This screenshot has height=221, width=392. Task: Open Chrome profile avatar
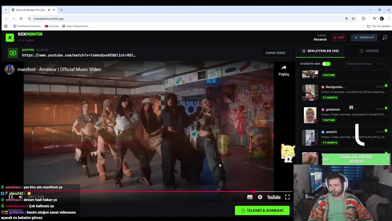382,18
